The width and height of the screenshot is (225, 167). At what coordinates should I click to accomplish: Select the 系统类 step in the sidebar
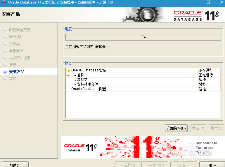click(14, 44)
